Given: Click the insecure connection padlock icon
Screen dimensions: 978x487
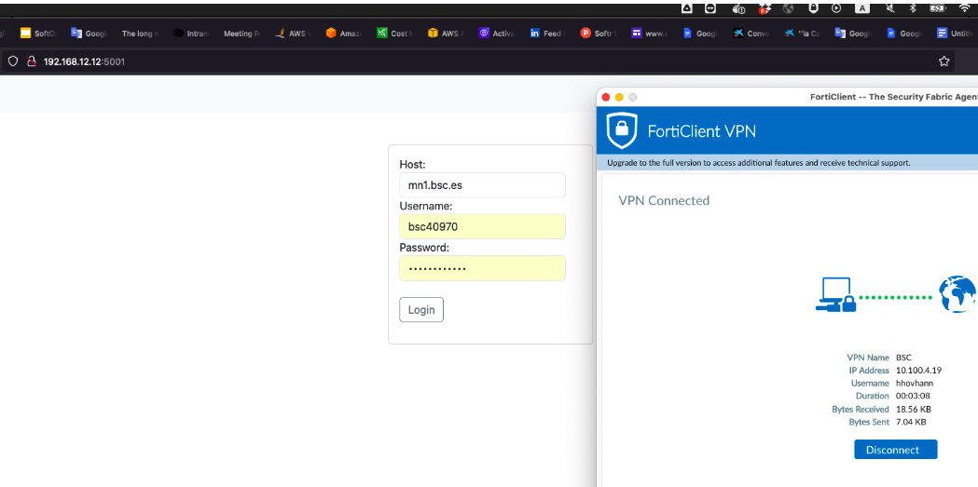Looking at the screenshot, I should click(x=31, y=61).
